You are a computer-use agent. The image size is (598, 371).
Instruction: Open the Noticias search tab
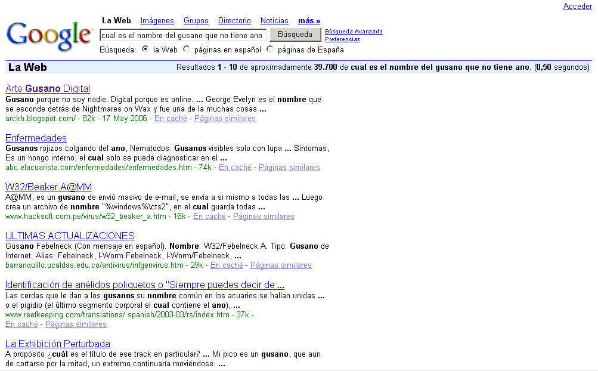click(x=274, y=21)
